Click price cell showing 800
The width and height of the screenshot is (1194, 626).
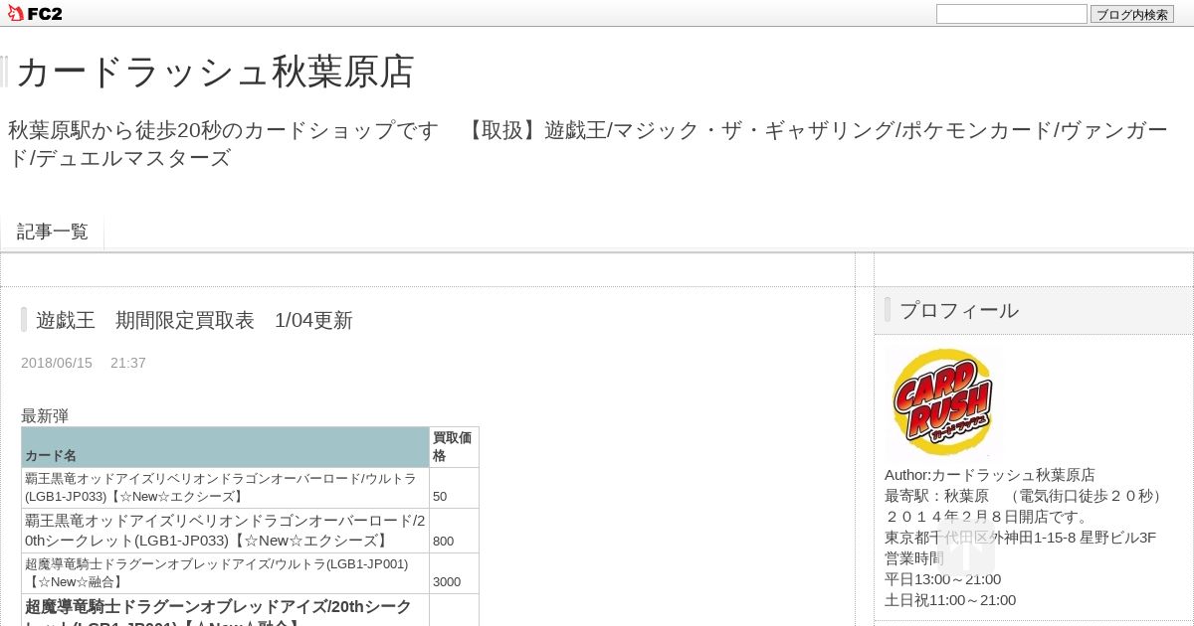click(x=454, y=531)
